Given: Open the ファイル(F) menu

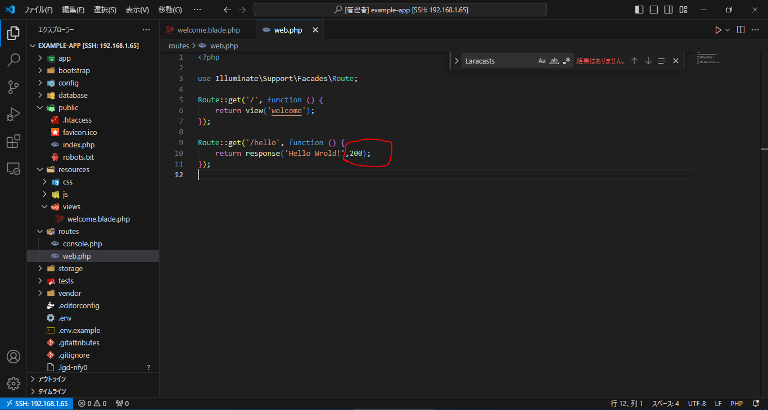Looking at the screenshot, I should [38, 10].
